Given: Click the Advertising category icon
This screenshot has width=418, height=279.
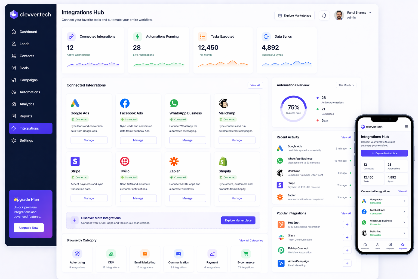Looking at the screenshot, I should click(77, 254).
